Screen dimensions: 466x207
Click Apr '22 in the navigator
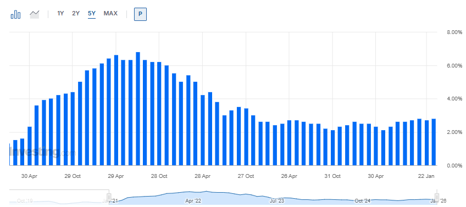[193, 201]
